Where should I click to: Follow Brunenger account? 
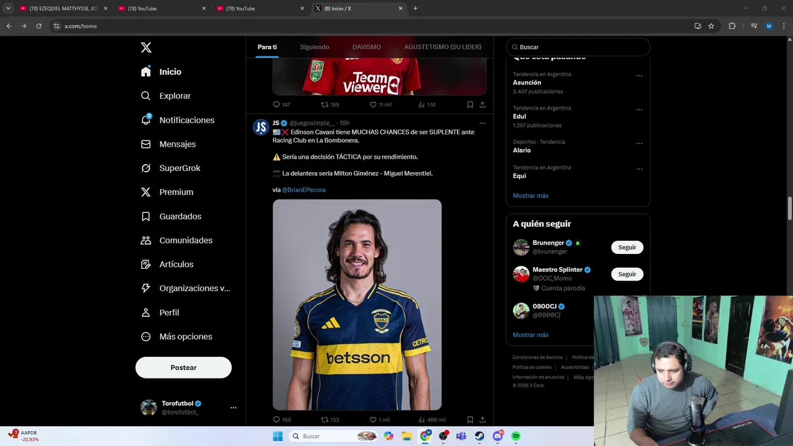coord(627,247)
